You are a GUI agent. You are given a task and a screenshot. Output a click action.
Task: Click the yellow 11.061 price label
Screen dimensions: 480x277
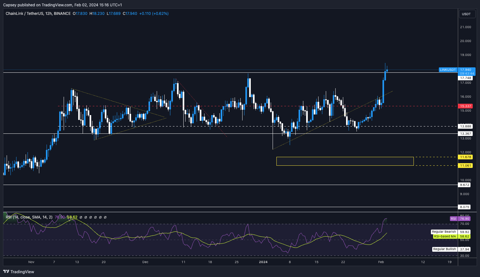465,166
